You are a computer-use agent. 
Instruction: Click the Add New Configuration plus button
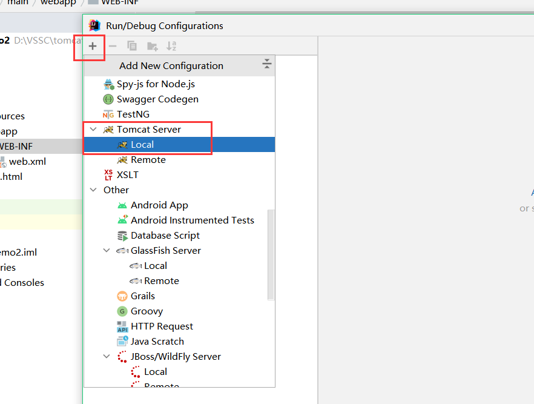click(x=92, y=46)
